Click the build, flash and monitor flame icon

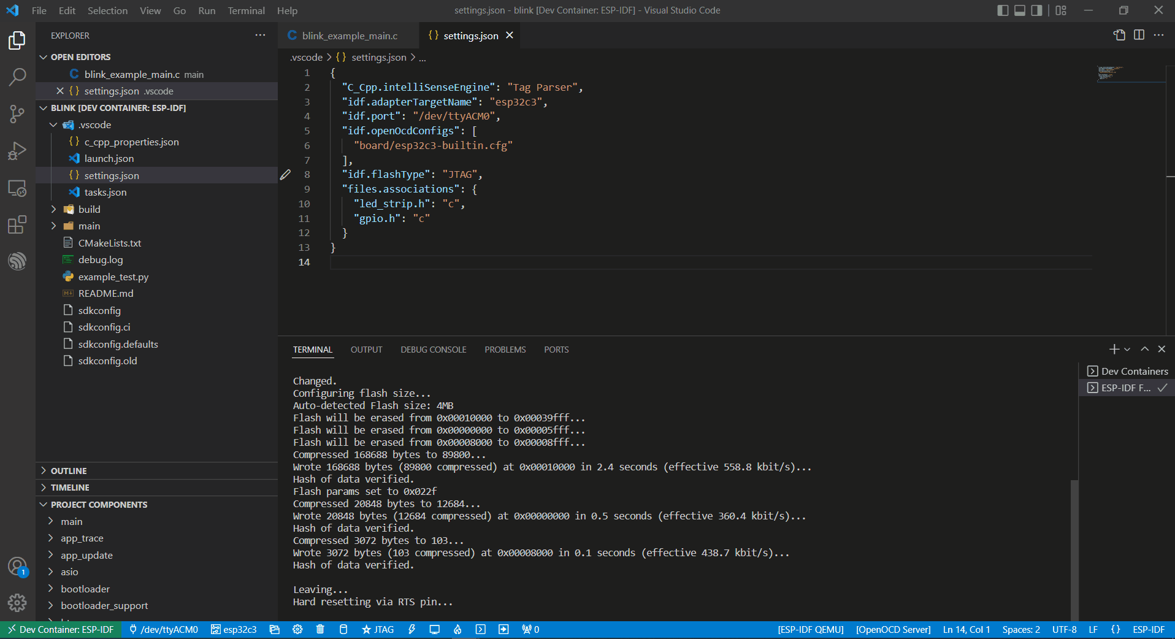point(457,629)
